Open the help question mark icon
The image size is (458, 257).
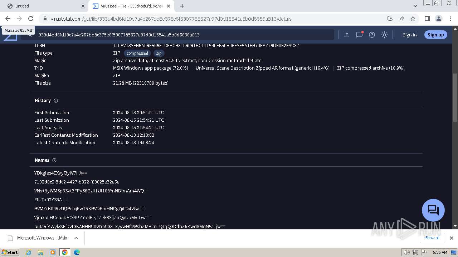tap(372, 35)
